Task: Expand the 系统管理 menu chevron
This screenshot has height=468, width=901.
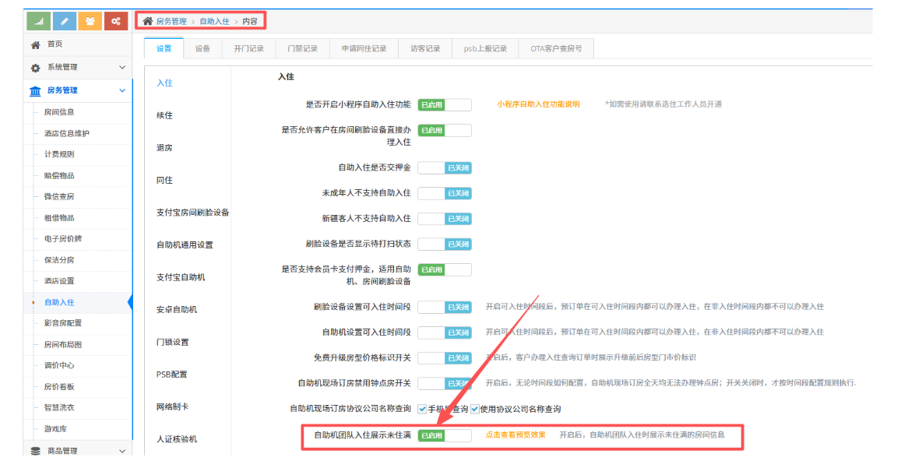Action: click(x=121, y=67)
